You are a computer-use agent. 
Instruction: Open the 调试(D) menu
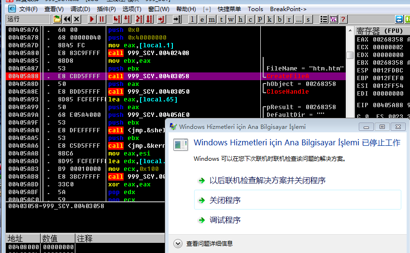[80, 9]
